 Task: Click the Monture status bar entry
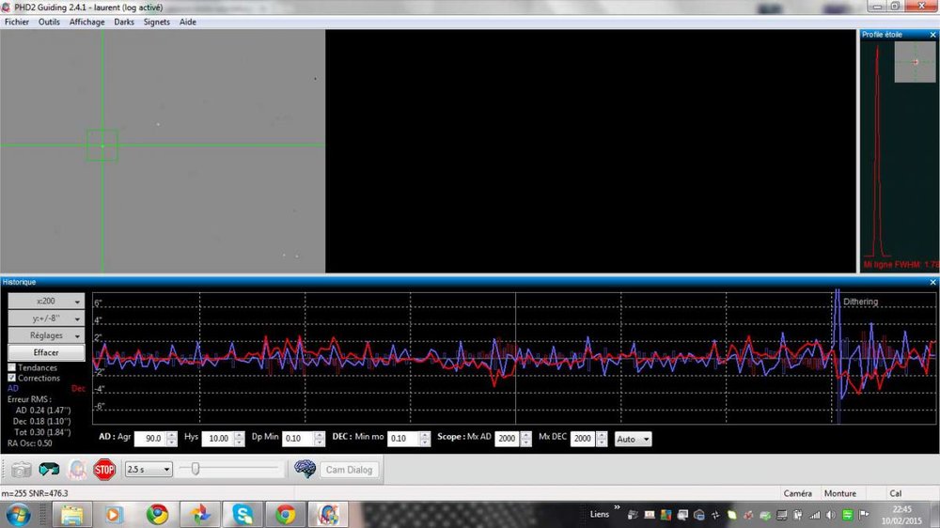(x=839, y=493)
